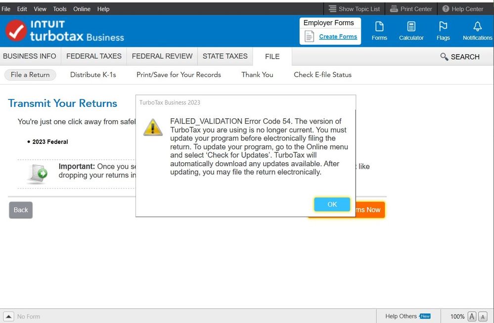Open the View menu
This screenshot has height=323, width=494.
click(40, 9)
